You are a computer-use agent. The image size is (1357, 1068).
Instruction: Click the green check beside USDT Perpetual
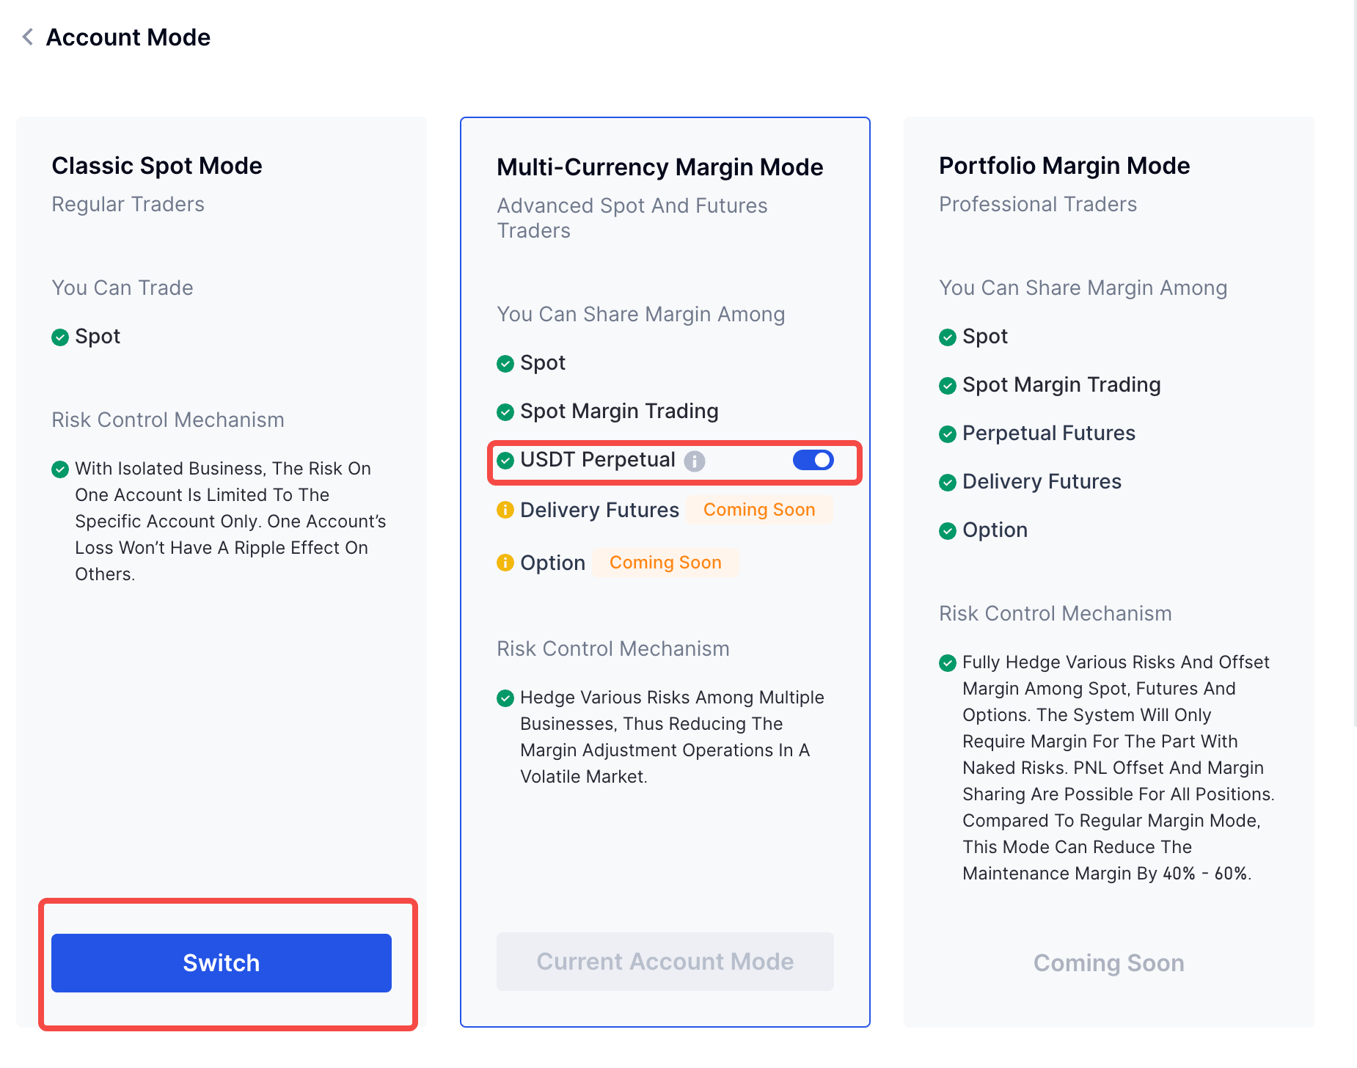click(x=505, y=461)
